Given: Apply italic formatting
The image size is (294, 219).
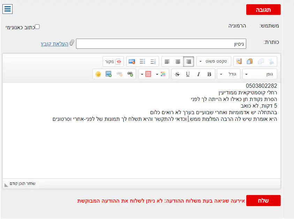Looking at the screenshot, I should pyautogui.click(x=198, y=74).
